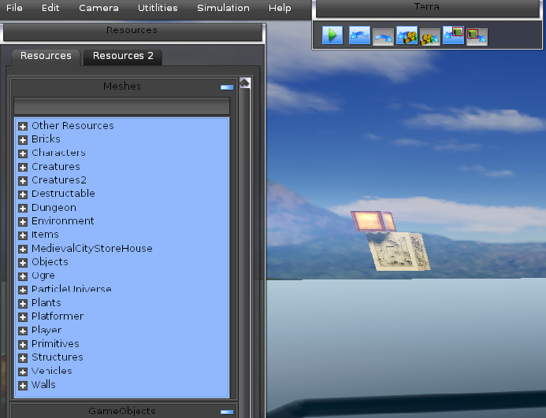This screenshot has height=418, width=546.
Task: Select the Bricks tree label
Action: click(x=46, y=139)
